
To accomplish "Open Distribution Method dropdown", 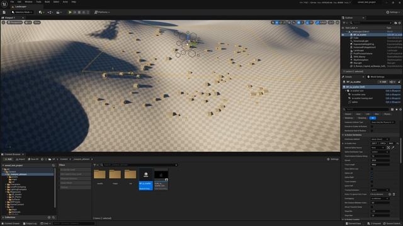I will coord(380,139).
